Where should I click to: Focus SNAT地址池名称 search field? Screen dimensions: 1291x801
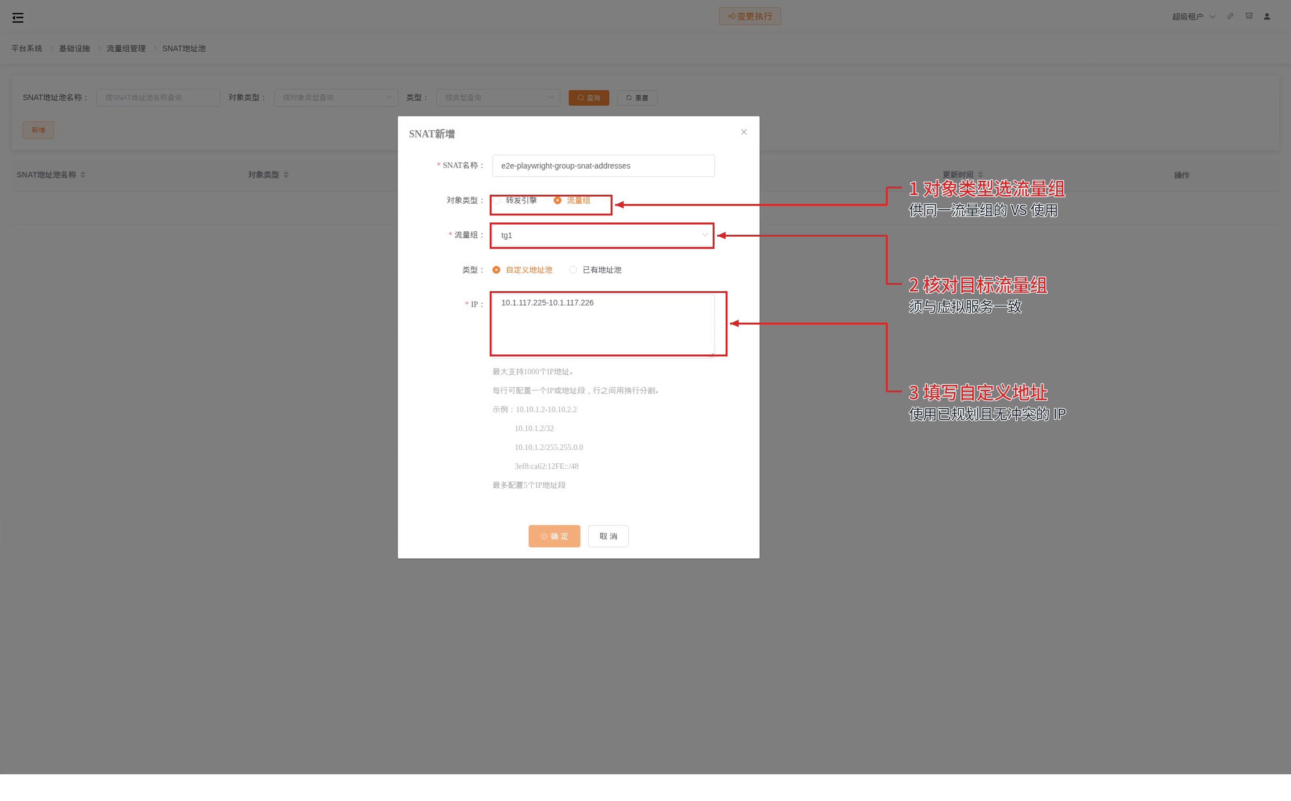pyautogui.click(x=158, y=98)
